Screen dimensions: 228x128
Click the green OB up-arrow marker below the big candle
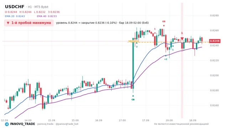pos(133,96)
